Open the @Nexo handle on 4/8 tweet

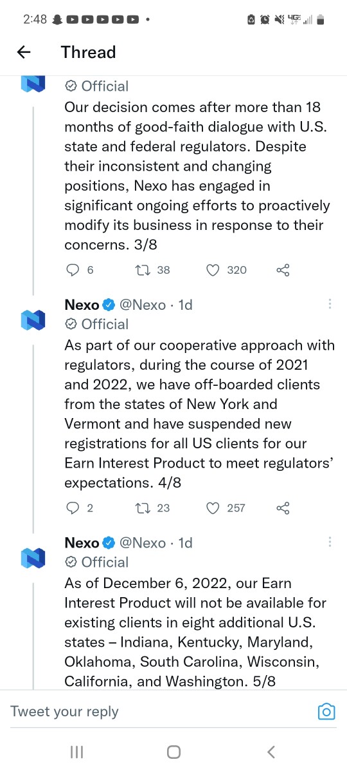[143, 305]
